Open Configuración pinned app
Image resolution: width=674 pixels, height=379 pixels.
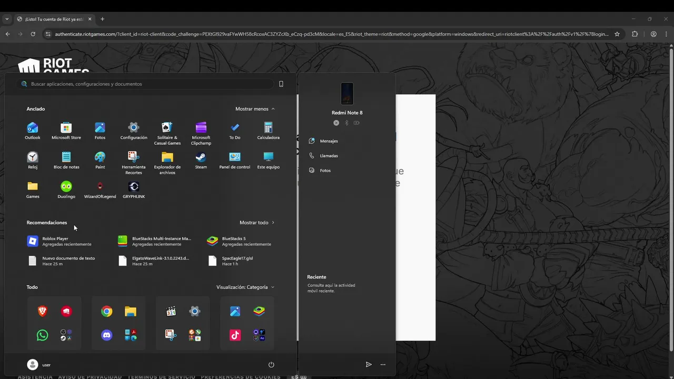134,131
